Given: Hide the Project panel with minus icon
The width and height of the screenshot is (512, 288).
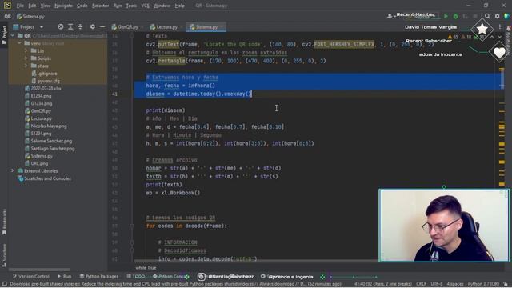Looking at the screenshot, I should 102,26.
